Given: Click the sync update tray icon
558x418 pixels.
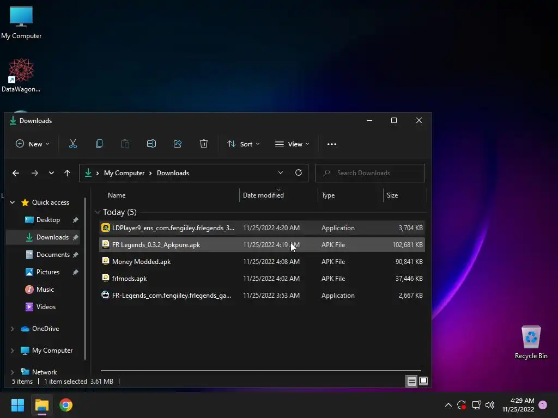Looking at the screenshot, I should (462, 405).
